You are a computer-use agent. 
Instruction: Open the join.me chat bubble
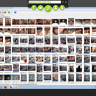click(41, 8)
